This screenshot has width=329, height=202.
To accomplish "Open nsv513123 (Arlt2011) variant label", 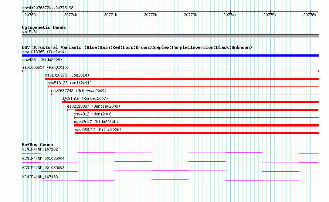I will click(69, 83).
